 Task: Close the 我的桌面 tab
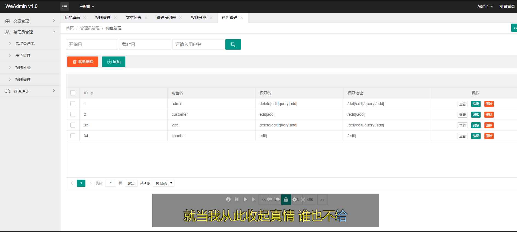pyautogui.click(x=85, y=18)
